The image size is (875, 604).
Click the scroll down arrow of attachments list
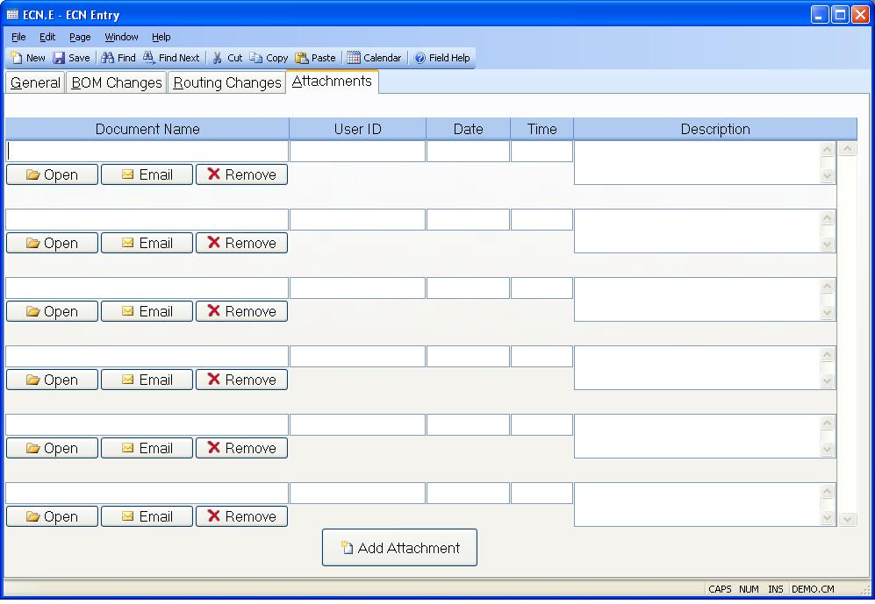tap(847, 519)
